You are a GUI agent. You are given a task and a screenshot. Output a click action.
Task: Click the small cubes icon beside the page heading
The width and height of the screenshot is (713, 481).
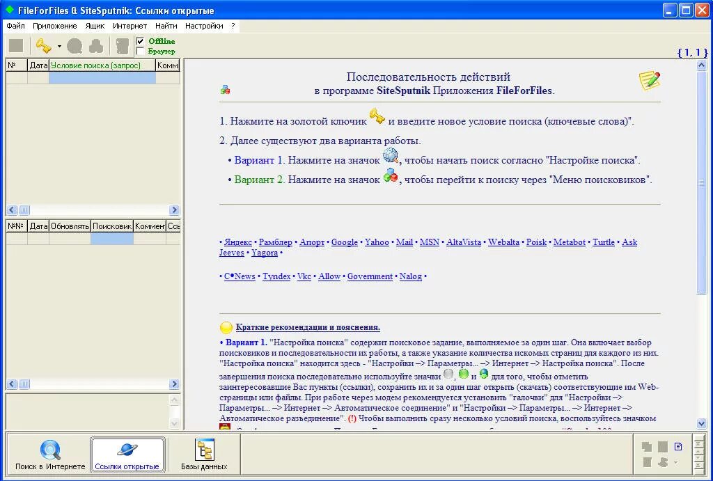pos(225,90)
